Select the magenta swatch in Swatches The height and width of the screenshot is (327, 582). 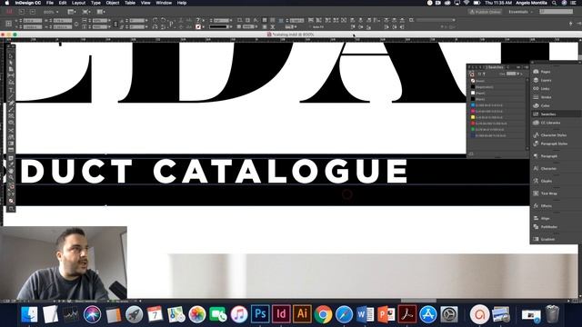(x=497, y=111)
